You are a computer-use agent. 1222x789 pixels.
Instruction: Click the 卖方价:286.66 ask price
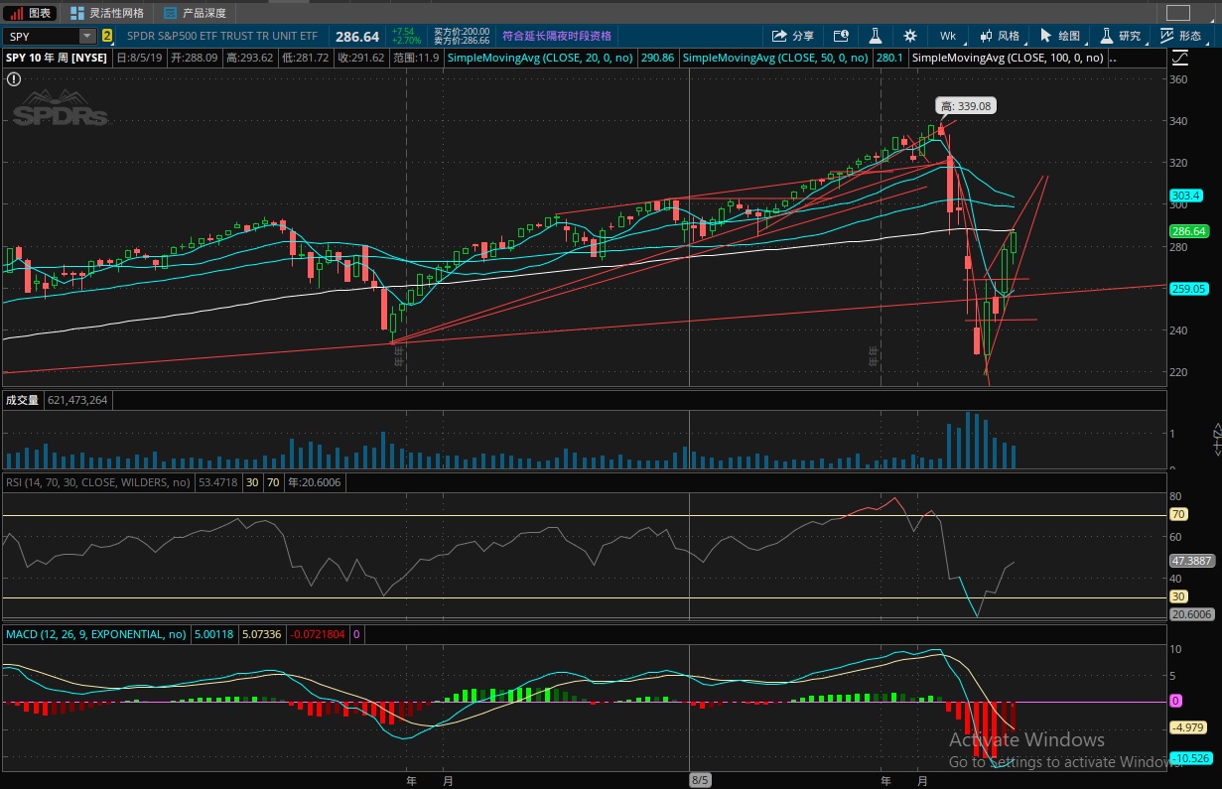click(x=462, y=41)
